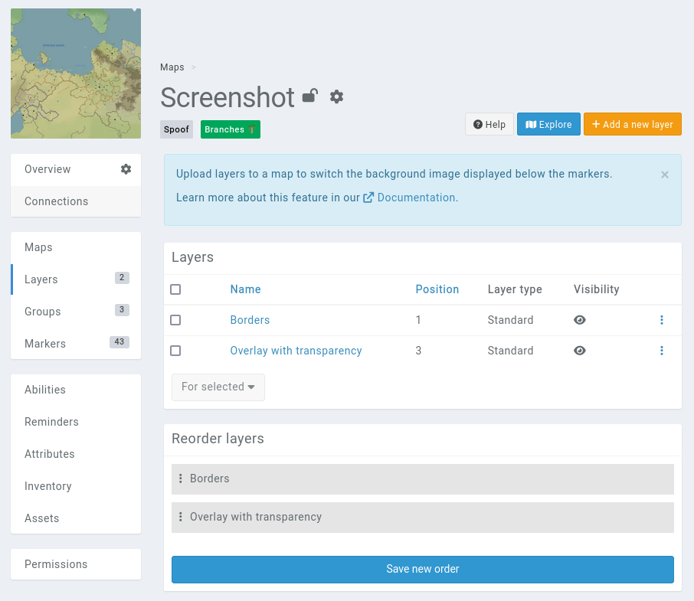694x601 pixels.
Task: Open the kebab menu for Overlay with transparency
Action: click(662, 351)
